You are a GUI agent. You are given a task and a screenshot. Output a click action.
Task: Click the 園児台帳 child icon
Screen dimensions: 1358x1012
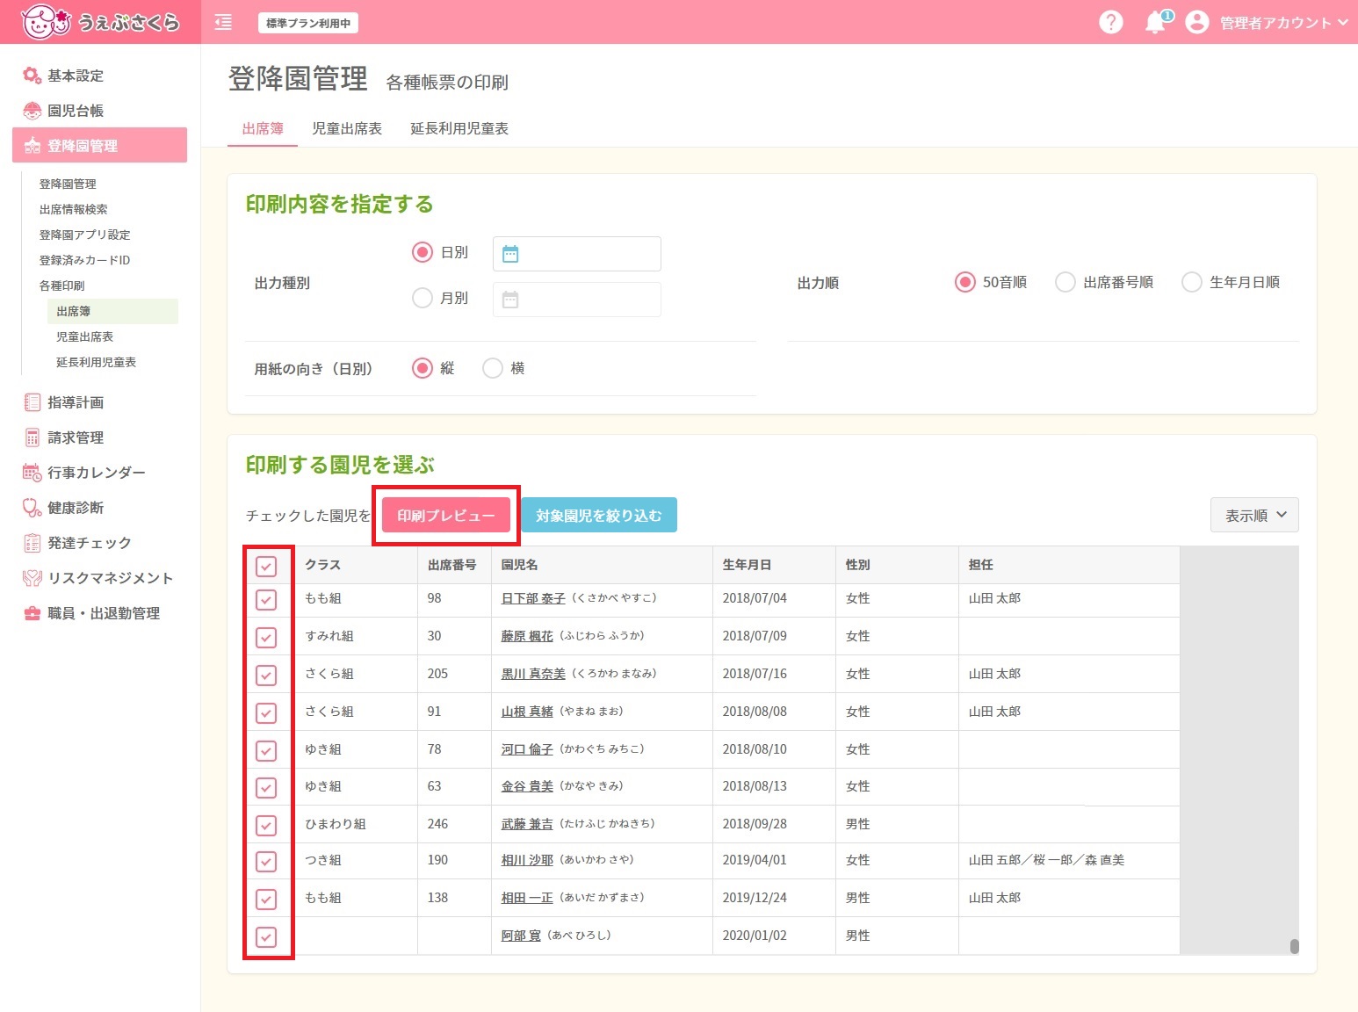point(32,111)
